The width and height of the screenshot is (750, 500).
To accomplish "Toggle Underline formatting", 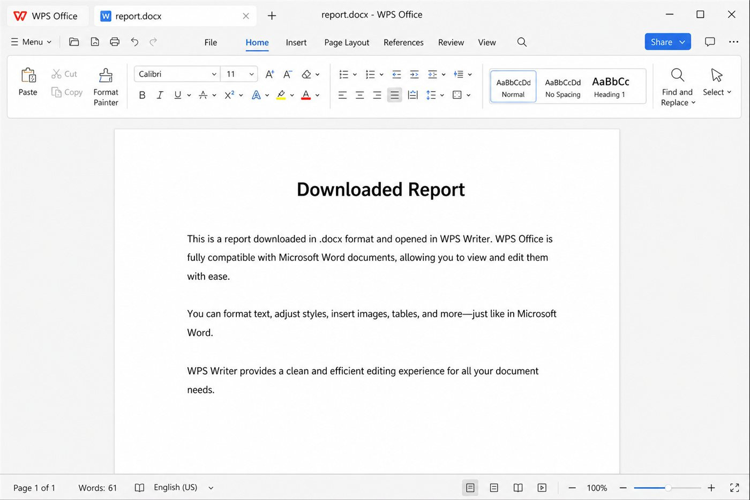I will click(177, 95).
